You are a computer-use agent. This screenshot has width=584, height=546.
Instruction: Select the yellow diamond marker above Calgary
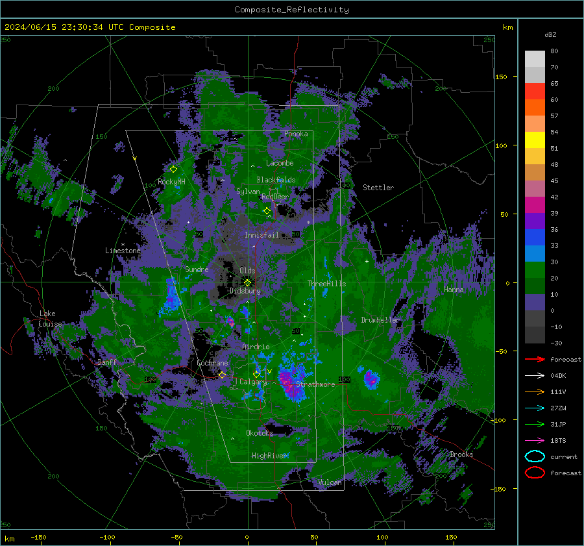click(256, 374)
